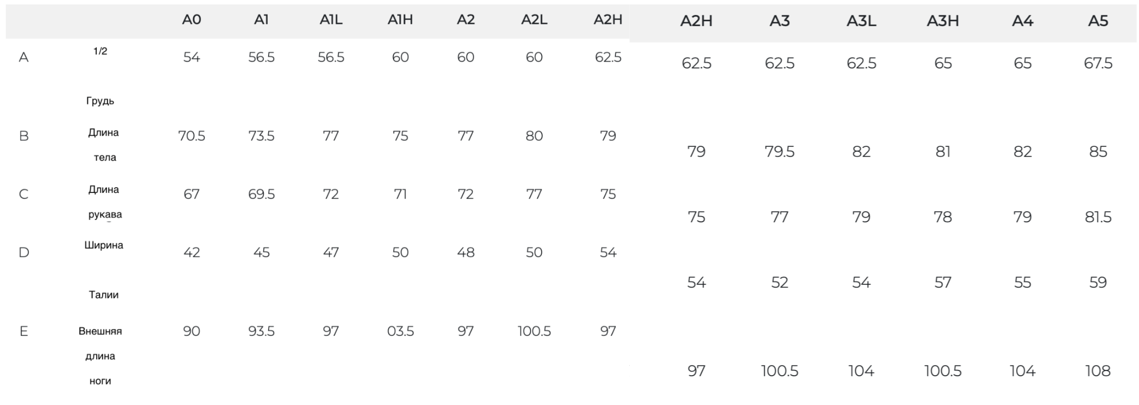Select the 03.5 value under A1H

(x=400, y=331)
